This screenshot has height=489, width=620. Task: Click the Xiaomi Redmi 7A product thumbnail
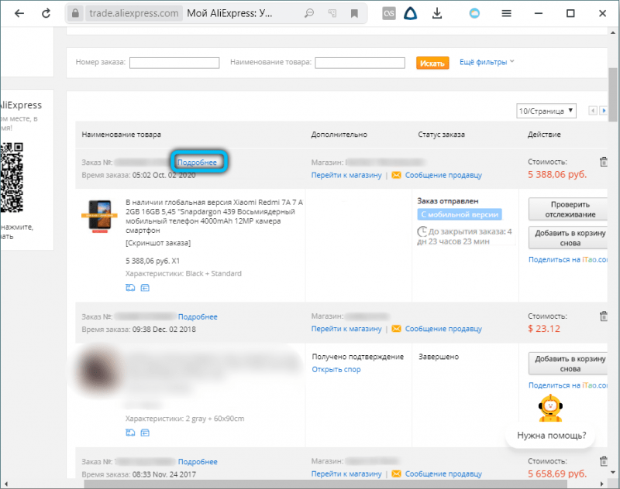(100, 216)
